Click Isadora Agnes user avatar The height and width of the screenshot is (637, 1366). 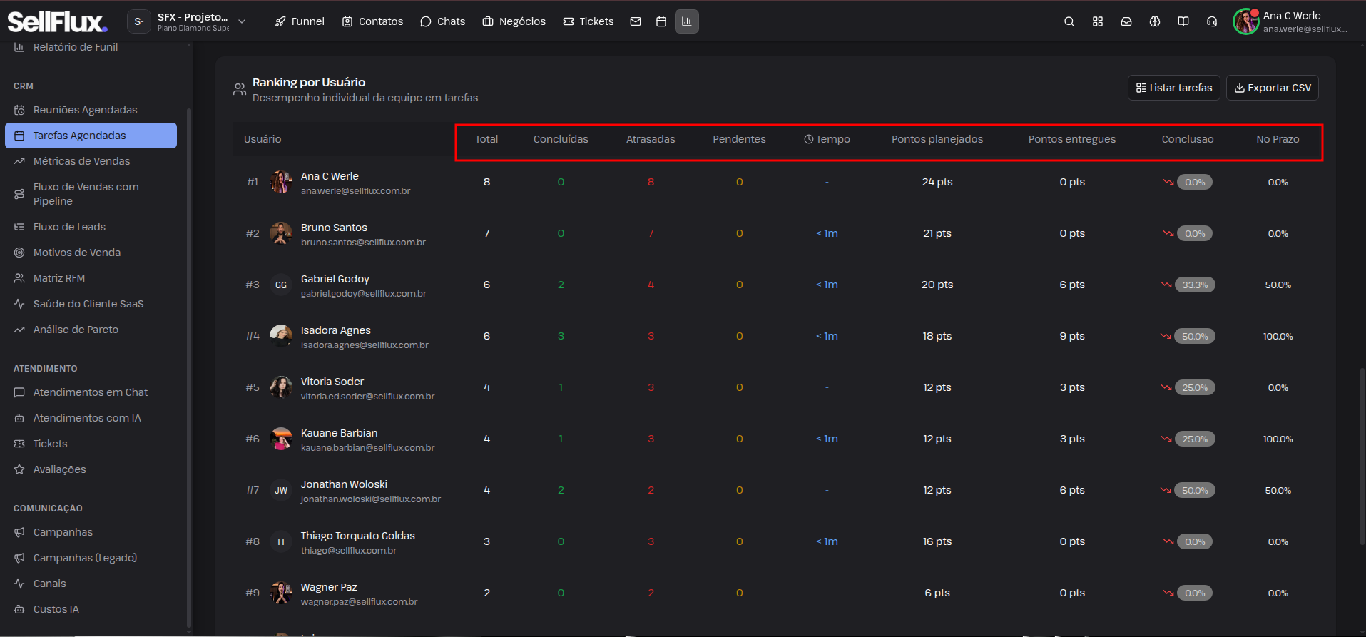point(281,336)
